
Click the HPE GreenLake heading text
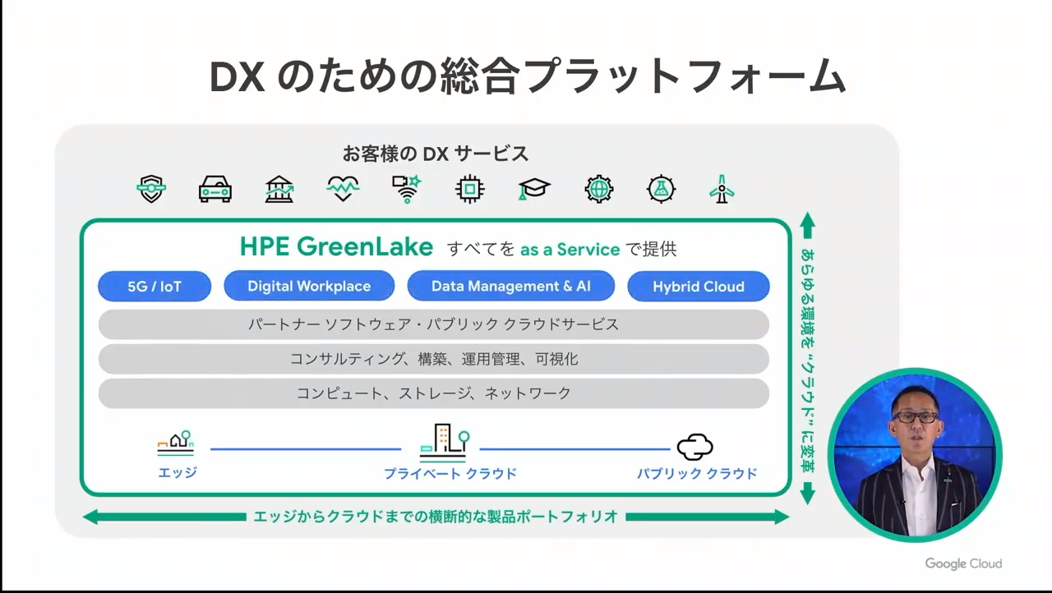(x=336, y=246)
